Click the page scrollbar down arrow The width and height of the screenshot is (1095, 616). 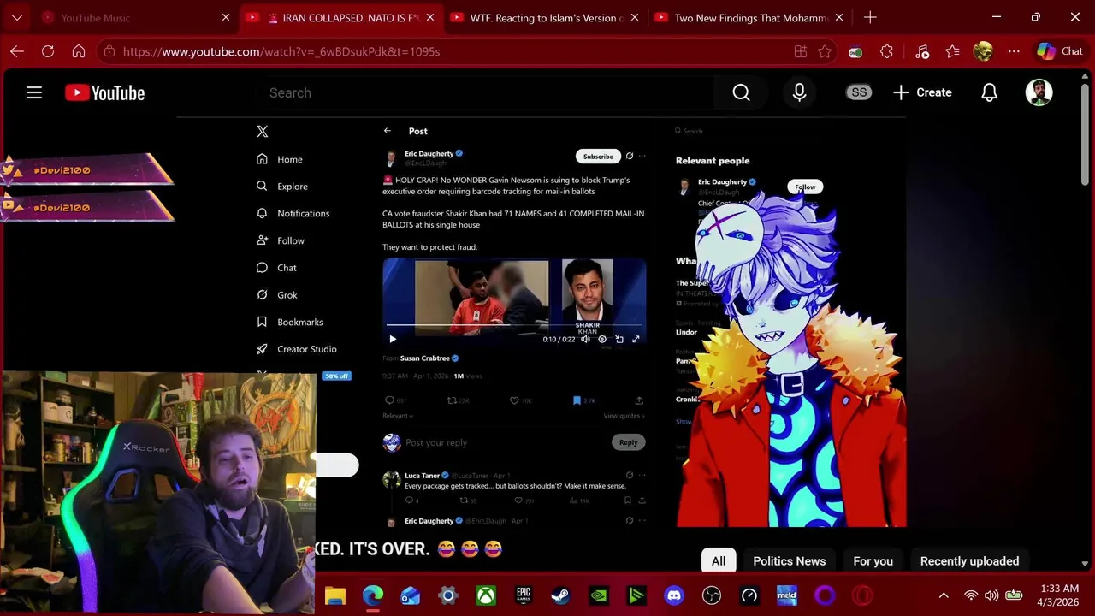(1085, 564)
